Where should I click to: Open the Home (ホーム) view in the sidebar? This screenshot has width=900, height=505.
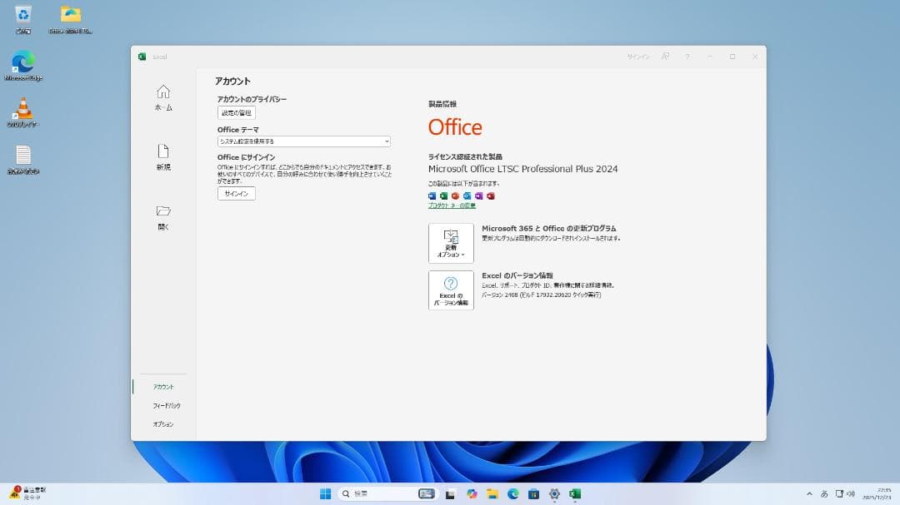162,96
